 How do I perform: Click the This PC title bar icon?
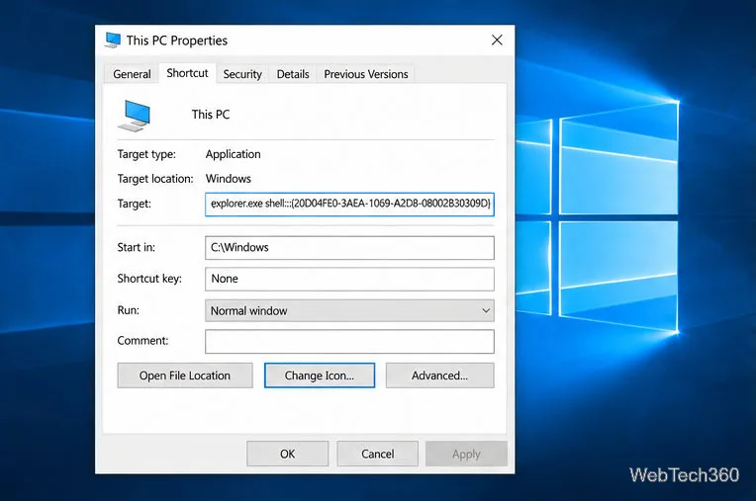tap(113, 40)
